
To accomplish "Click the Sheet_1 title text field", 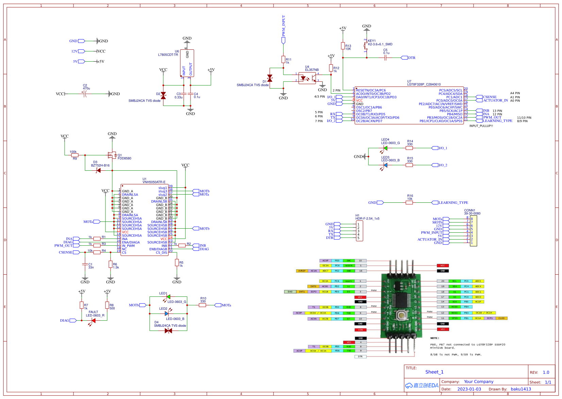I will pos(434,372).
